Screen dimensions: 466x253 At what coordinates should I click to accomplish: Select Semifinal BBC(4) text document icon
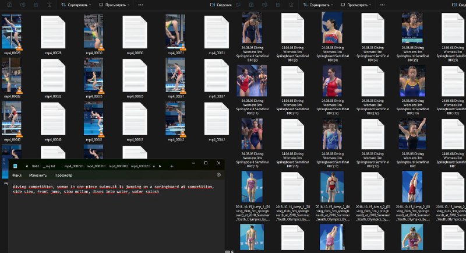[x=373, y=28]
